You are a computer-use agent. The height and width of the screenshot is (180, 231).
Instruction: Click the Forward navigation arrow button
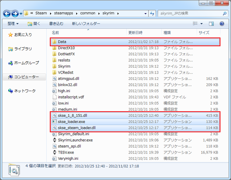coord(15,13)
